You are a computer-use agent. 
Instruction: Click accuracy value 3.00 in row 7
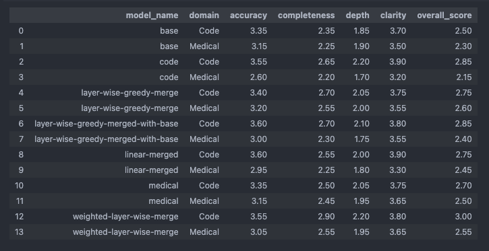(258, 139)
